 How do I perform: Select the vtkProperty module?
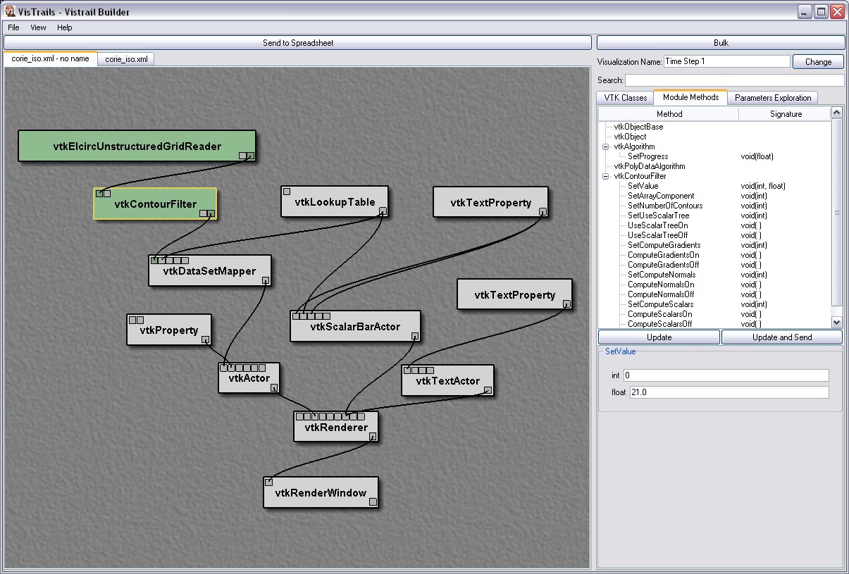tap(168, 330)
